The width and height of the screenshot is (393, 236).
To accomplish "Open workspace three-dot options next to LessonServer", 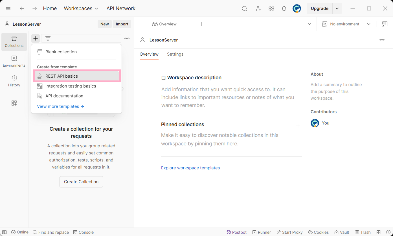I will tap(382, 40).
